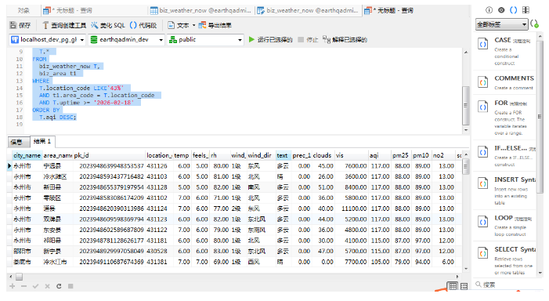Viewport: 549px width, 301px height.
Task: Click the 停止 stop button
Action: coord(308,40)
